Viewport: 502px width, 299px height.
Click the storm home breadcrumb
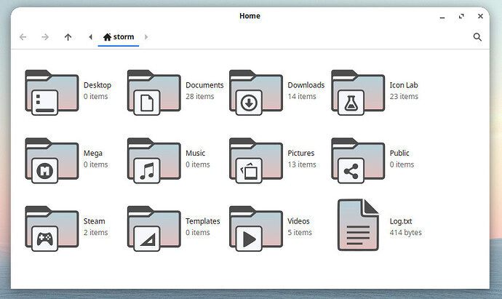pyautogui.click(x=119, y=37)
